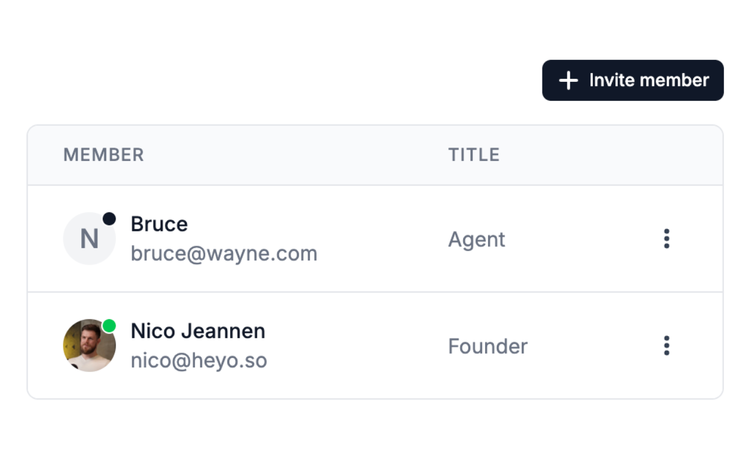Click the green online dot on Nico's avatar
This screenshot has width=753, height=451.
[x=109, y=326]
